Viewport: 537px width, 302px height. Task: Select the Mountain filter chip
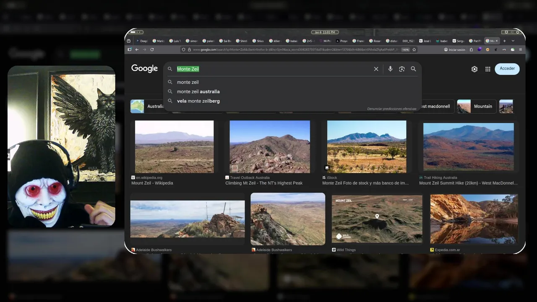pyautogui.click(x=477, y=106)
